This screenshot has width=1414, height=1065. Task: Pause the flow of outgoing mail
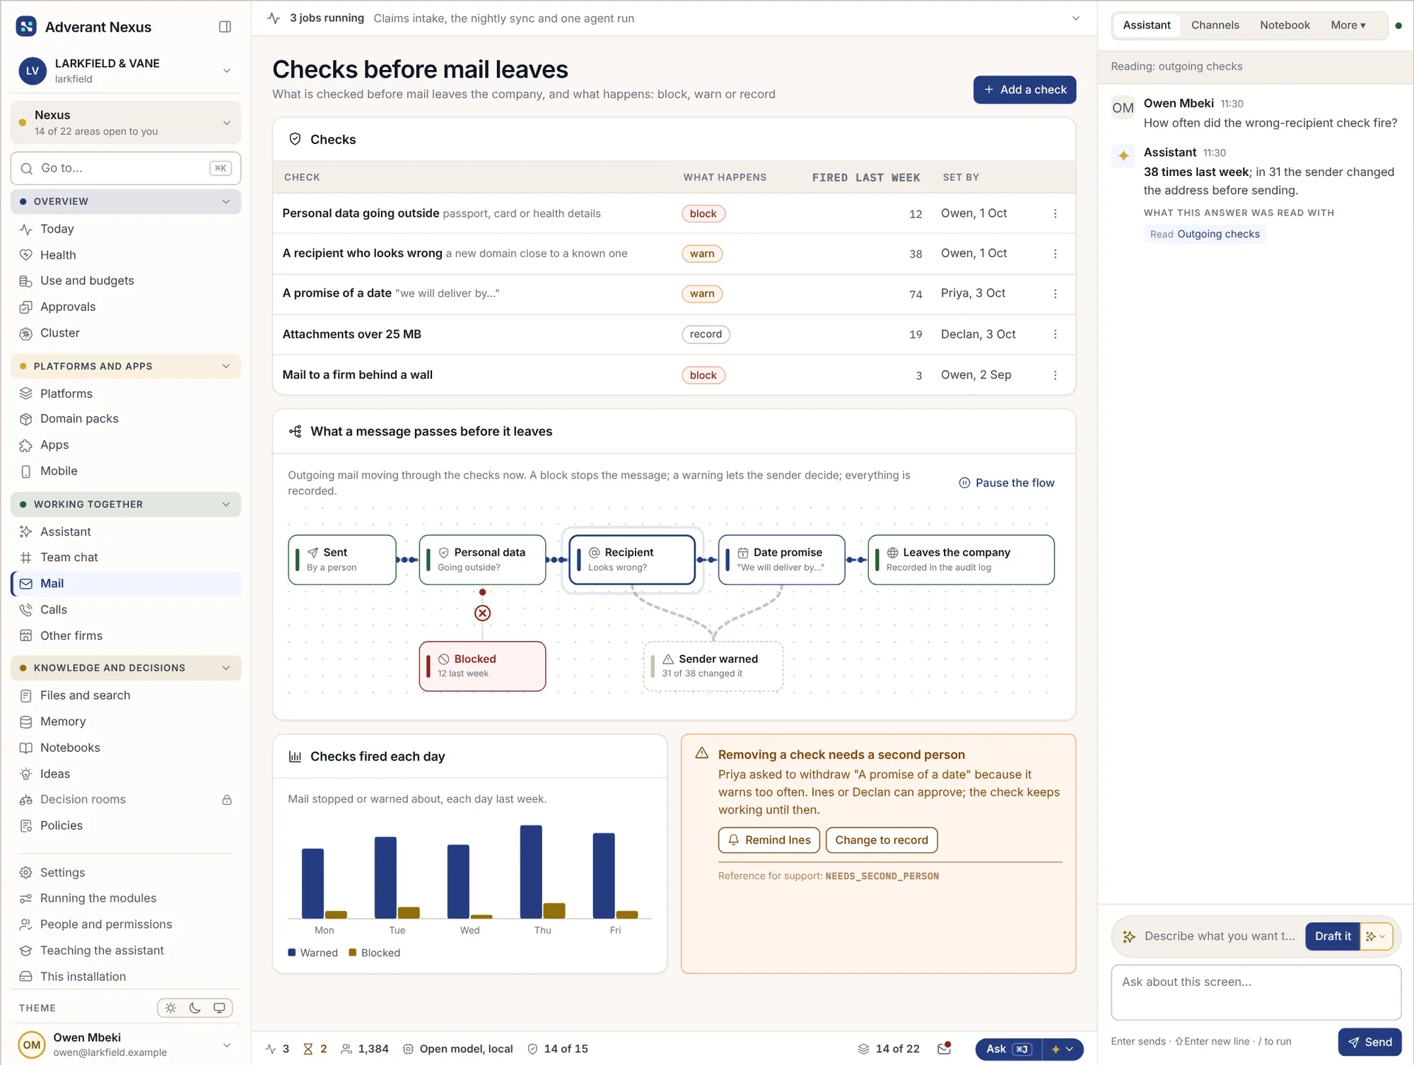(x=1006, y=483)
